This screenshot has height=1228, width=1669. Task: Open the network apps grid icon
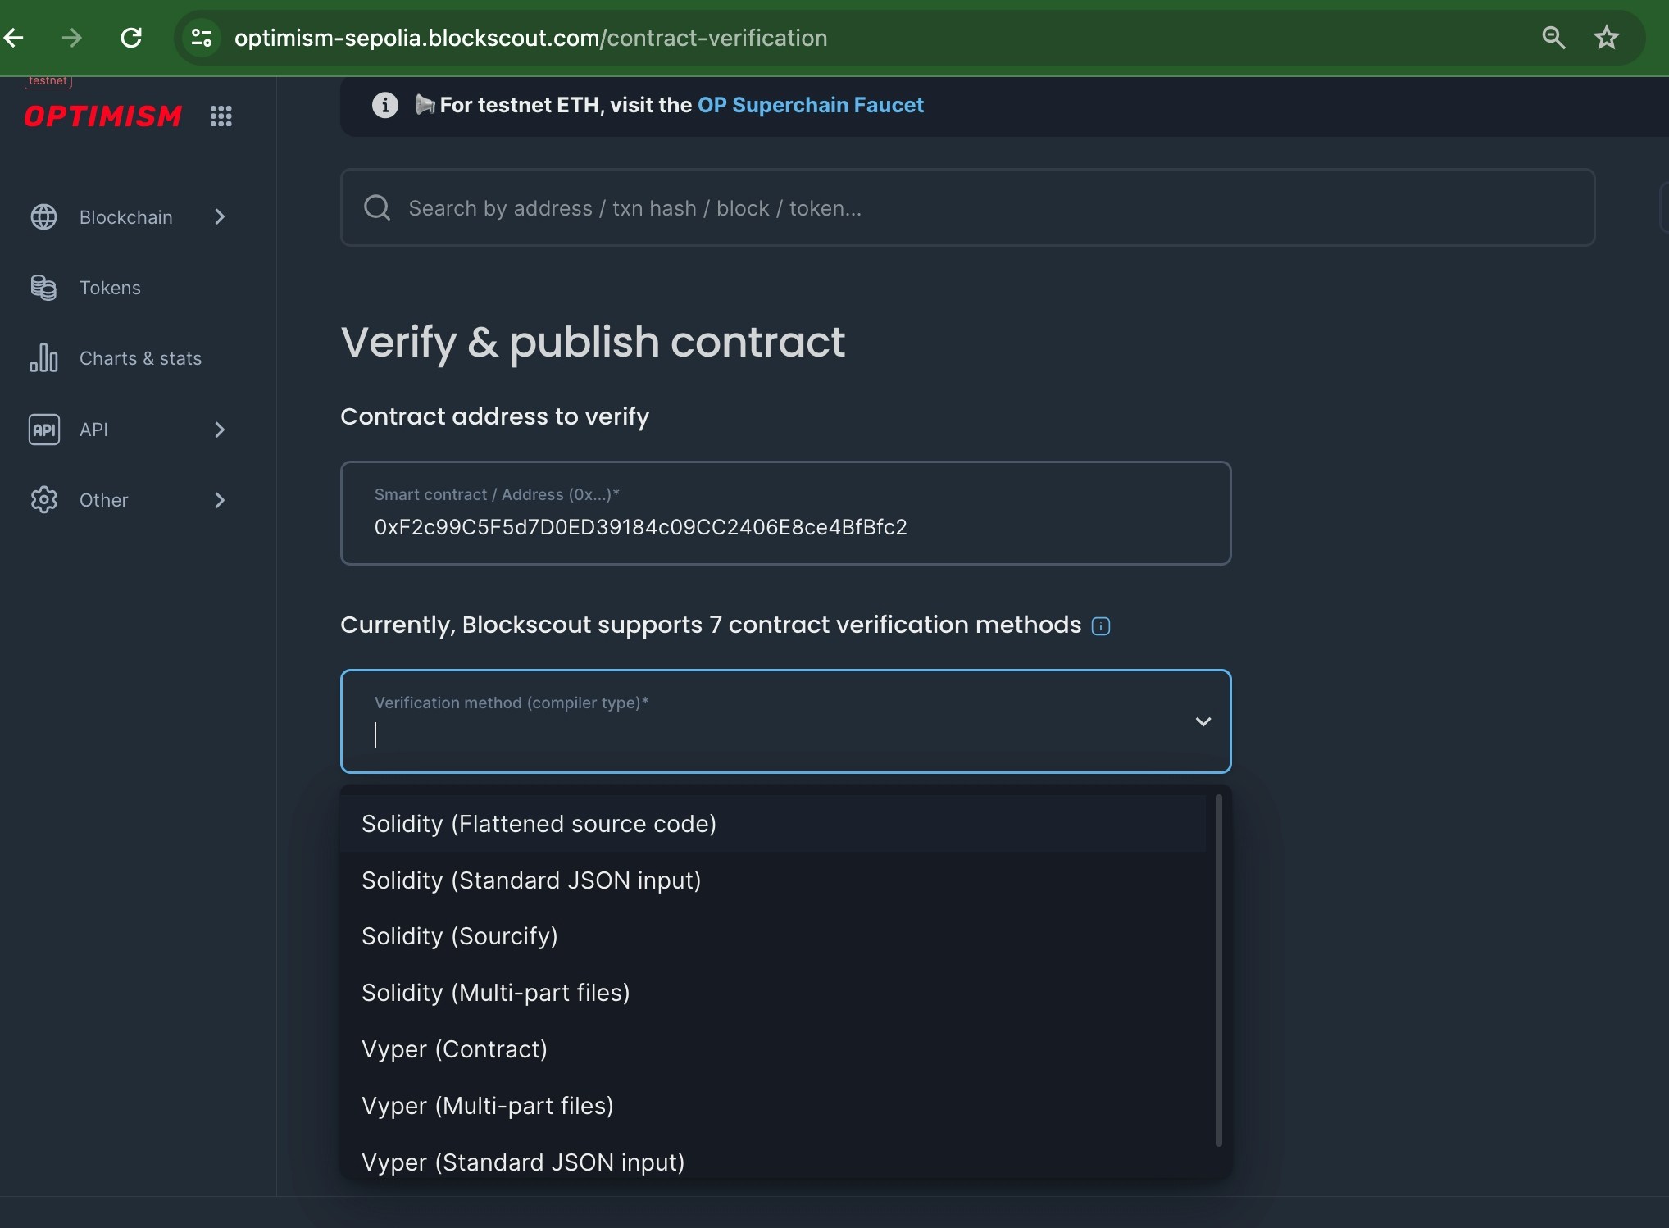221,116
